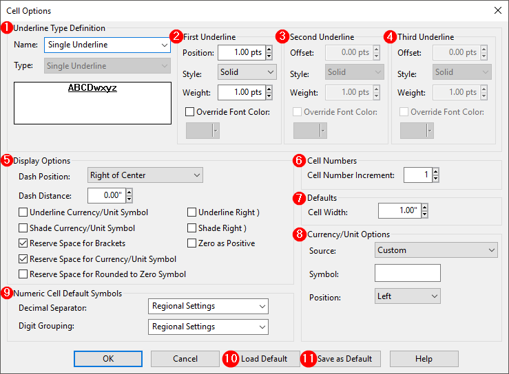509x374 pixels.
Task: Increase First Underline Position spinner up arrow
Action: coord(269,49)
